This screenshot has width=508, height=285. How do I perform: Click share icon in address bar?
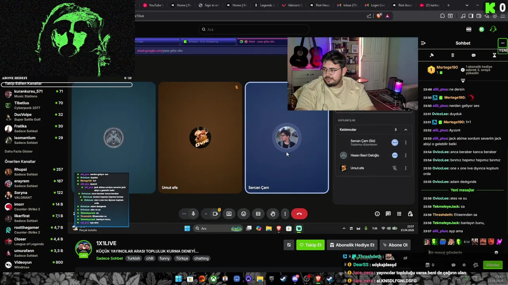pos(369,16)
